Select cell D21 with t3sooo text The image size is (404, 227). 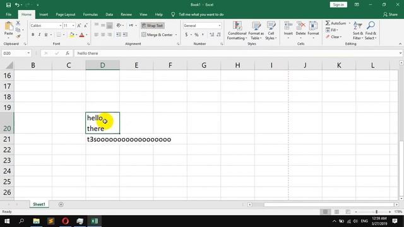click(102, 139)
